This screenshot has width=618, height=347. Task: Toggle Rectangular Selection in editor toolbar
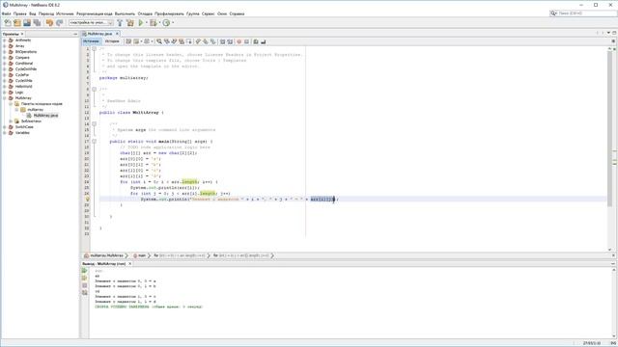click(x=189, y=41)
